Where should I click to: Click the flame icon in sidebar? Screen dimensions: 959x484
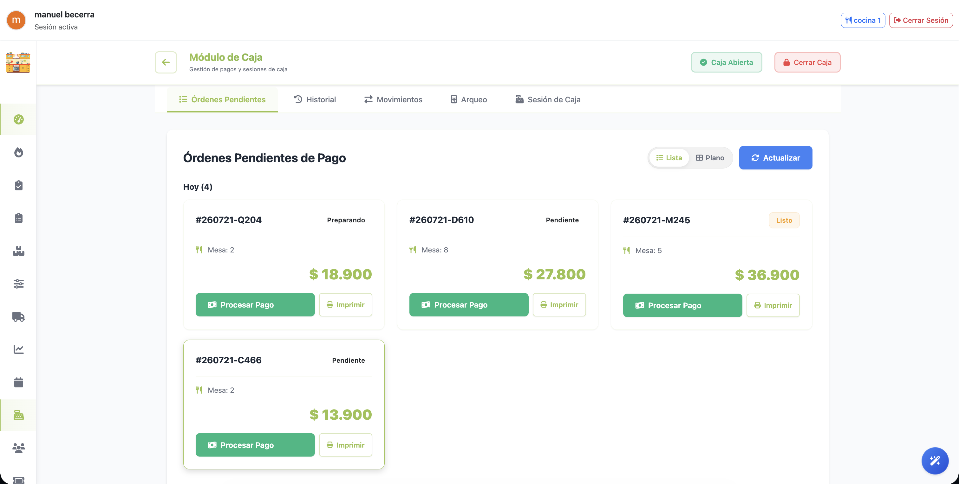click(19, 152)
